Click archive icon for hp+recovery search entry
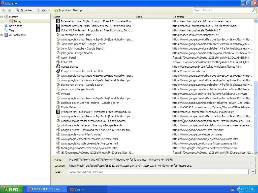This screenshot has width=258, height=193. [58, 21]
